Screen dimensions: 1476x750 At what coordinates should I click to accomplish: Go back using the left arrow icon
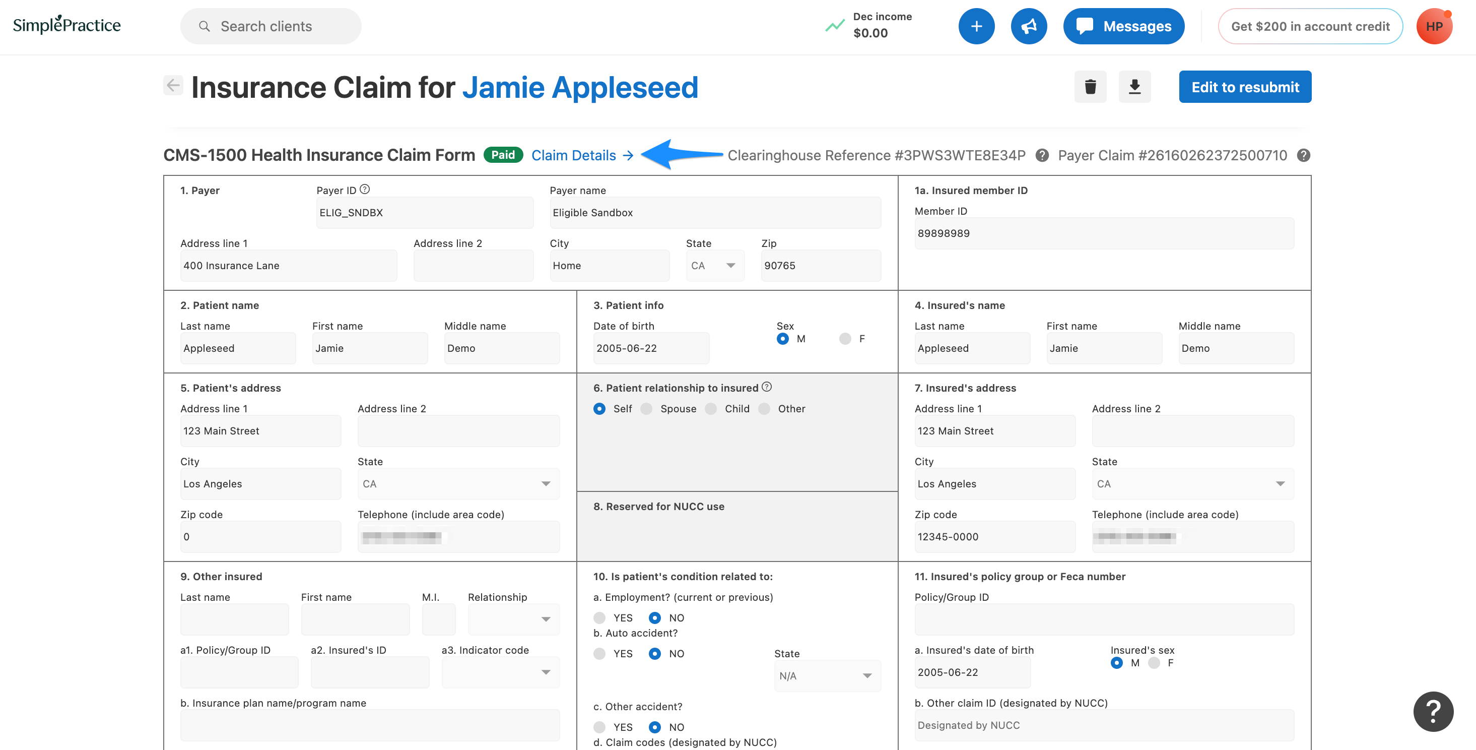pos(173,86)
